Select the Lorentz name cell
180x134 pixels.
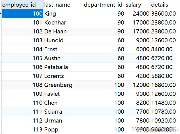63,76
